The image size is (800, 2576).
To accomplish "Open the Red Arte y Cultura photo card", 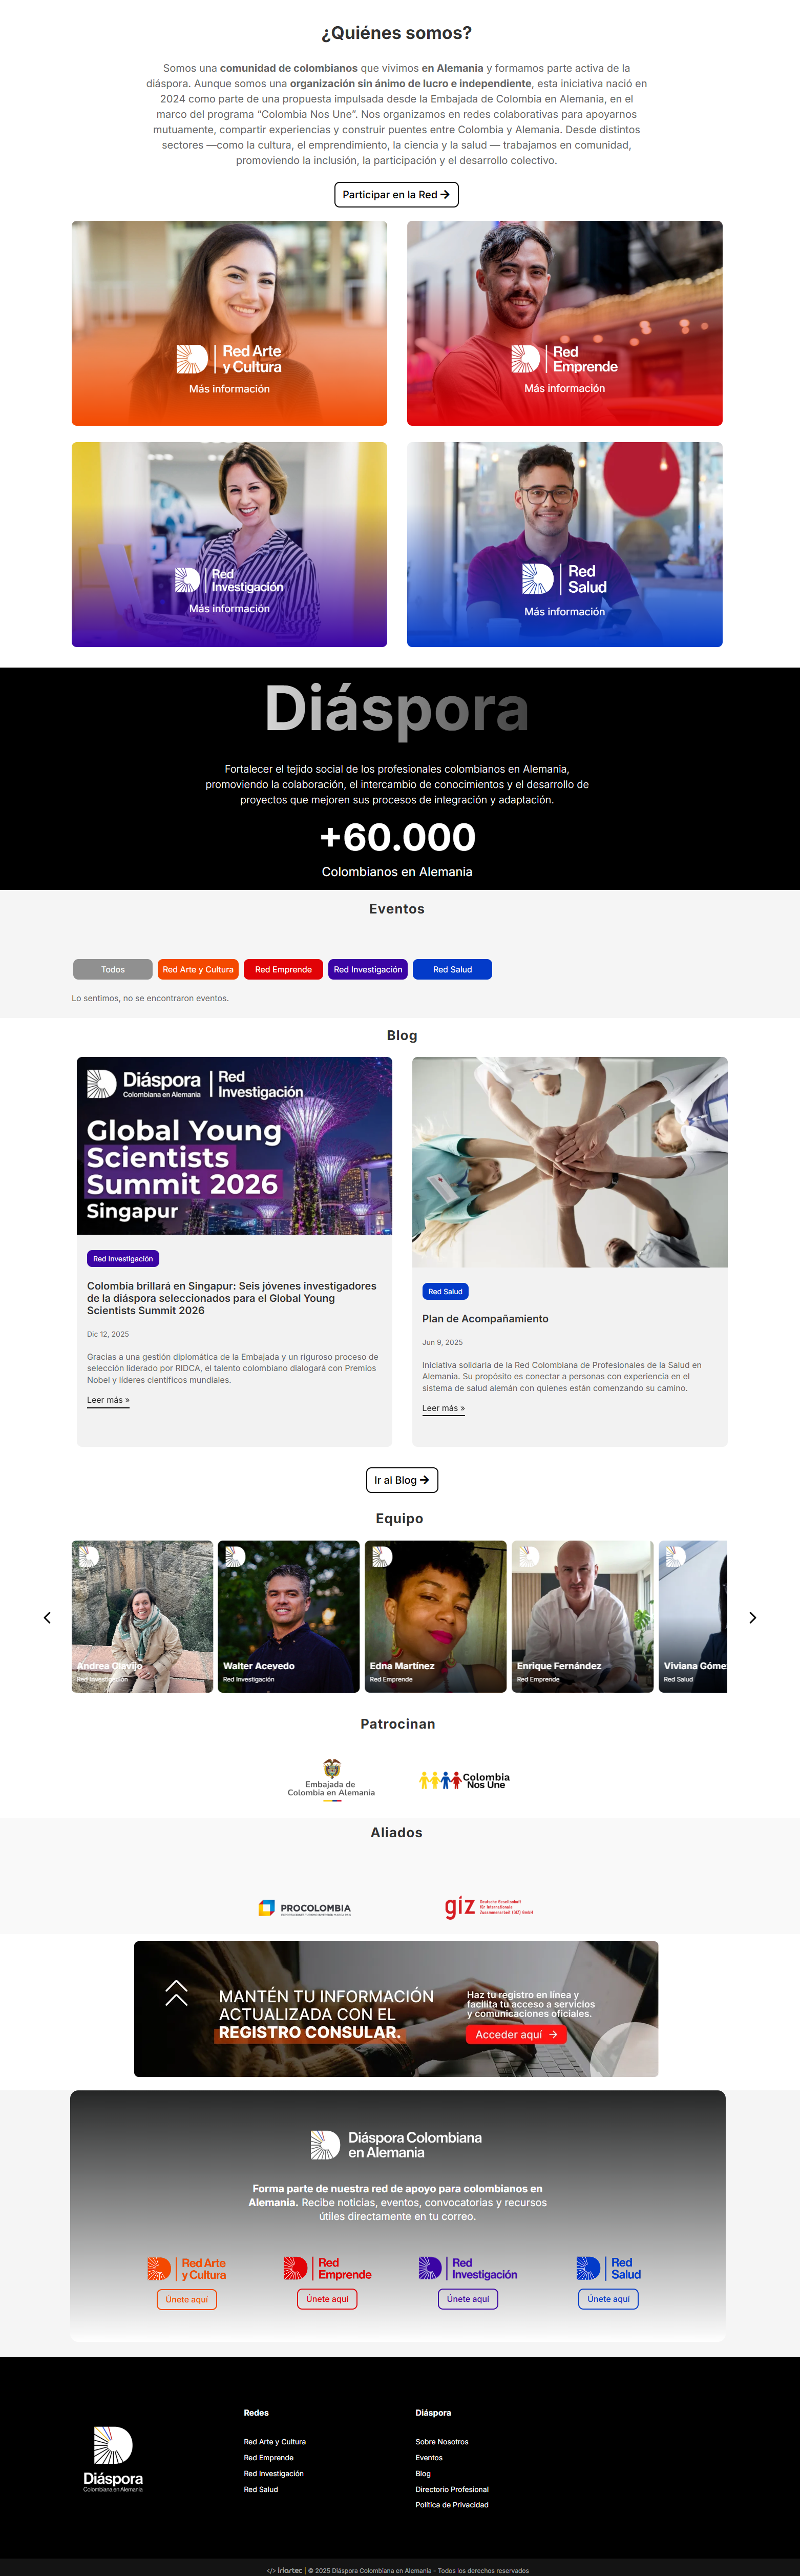I will point(229,323).
